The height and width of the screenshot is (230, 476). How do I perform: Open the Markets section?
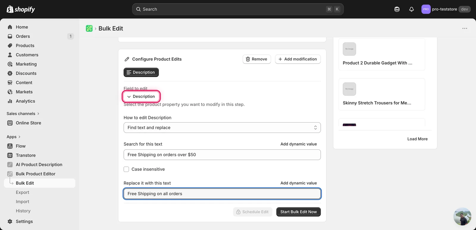pyautogui.click(x=24, y=92)
